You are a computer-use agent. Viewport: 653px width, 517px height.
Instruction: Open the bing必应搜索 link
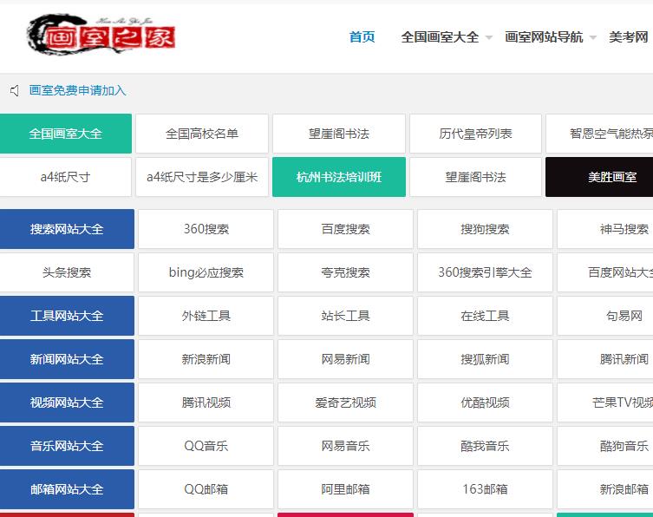point(206,272)
